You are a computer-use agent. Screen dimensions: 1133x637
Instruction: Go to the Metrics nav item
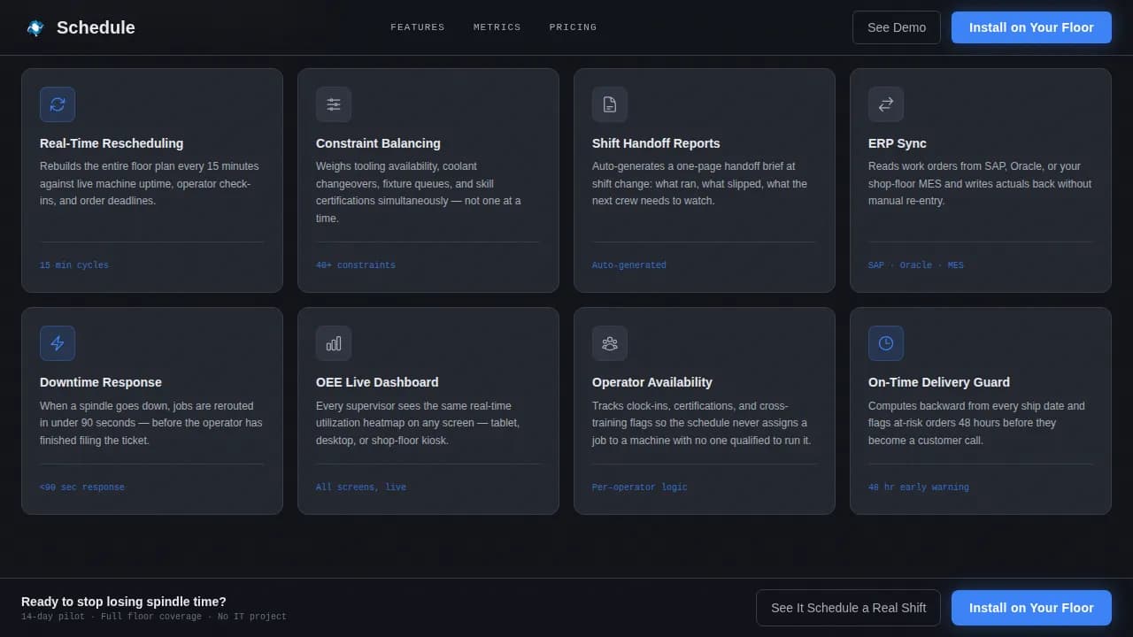[497, 27]
